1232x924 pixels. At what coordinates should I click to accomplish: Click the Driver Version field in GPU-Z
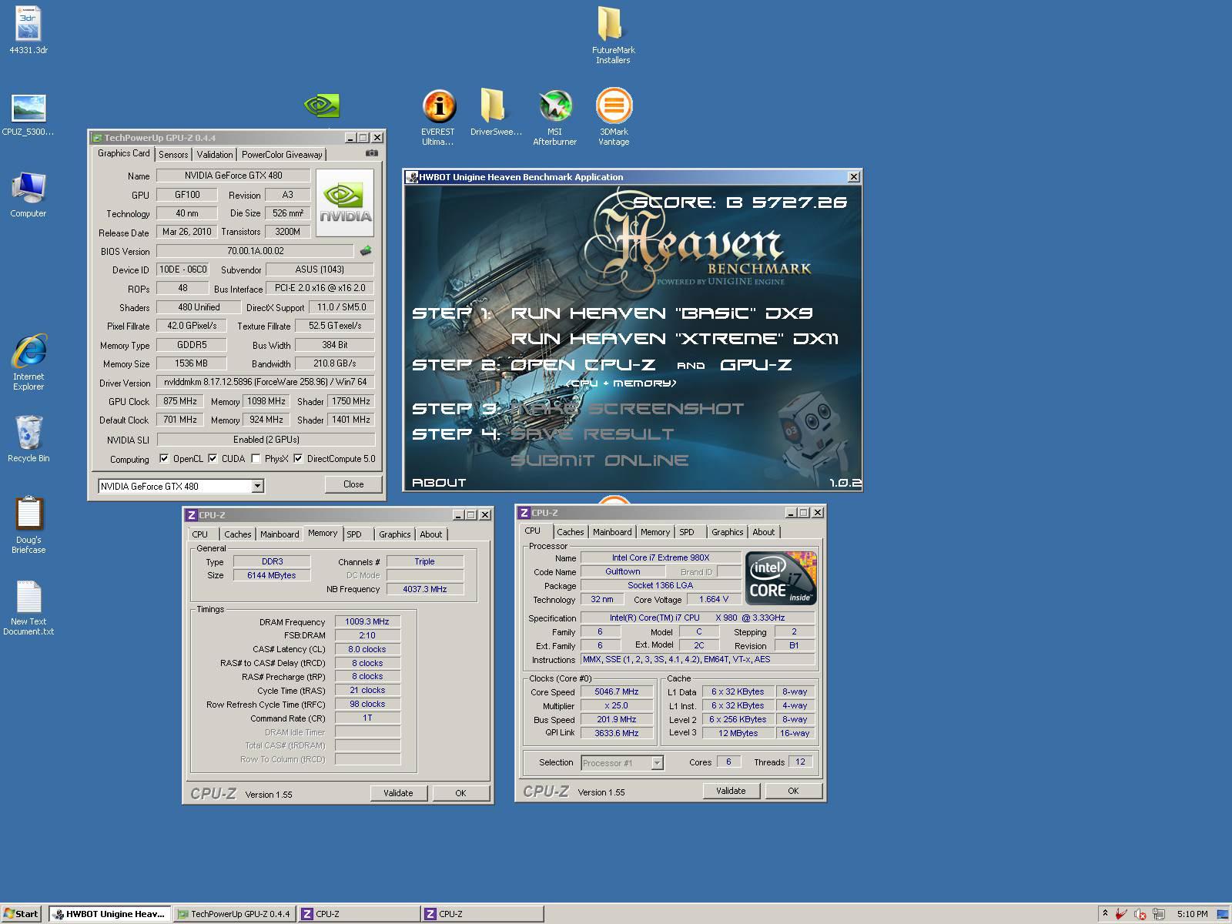[x=266, y=382]
